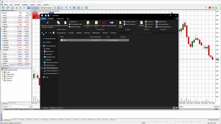The height and width of the screenshot is (124, 221).
Task: Expand Индикаторы node in Navigator
Action: [2, 74]
